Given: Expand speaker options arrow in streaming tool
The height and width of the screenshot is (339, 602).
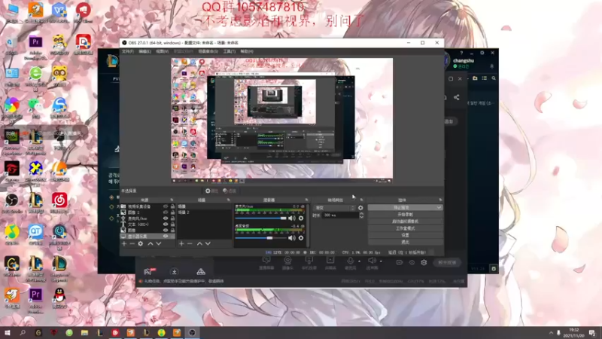Looking at the screenshot, I should (x=381, y=261).
